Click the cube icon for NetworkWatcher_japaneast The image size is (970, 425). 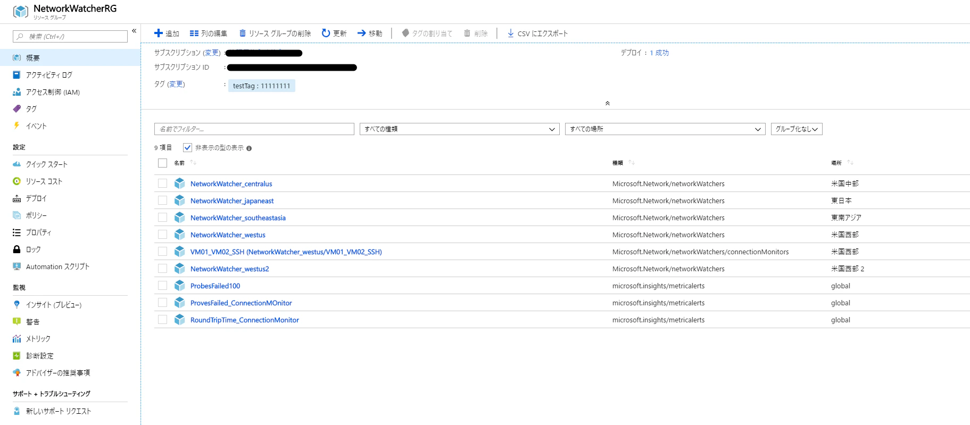(180, 201)
